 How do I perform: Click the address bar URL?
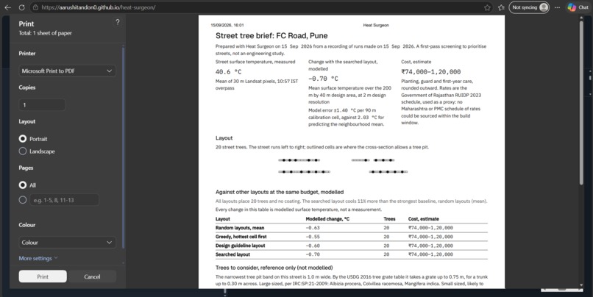pyautogui.click(x=99, y=7)
